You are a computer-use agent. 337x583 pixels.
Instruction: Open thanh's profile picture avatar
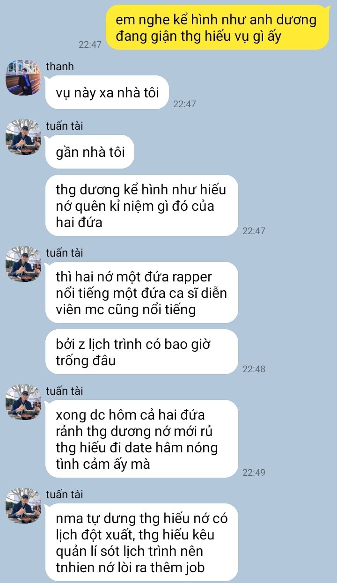tap(23, 77)
